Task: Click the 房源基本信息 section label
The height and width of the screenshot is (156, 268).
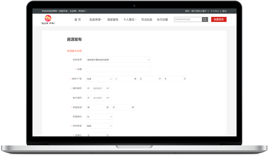Action: pyautogui.click(x=74, y=51)
